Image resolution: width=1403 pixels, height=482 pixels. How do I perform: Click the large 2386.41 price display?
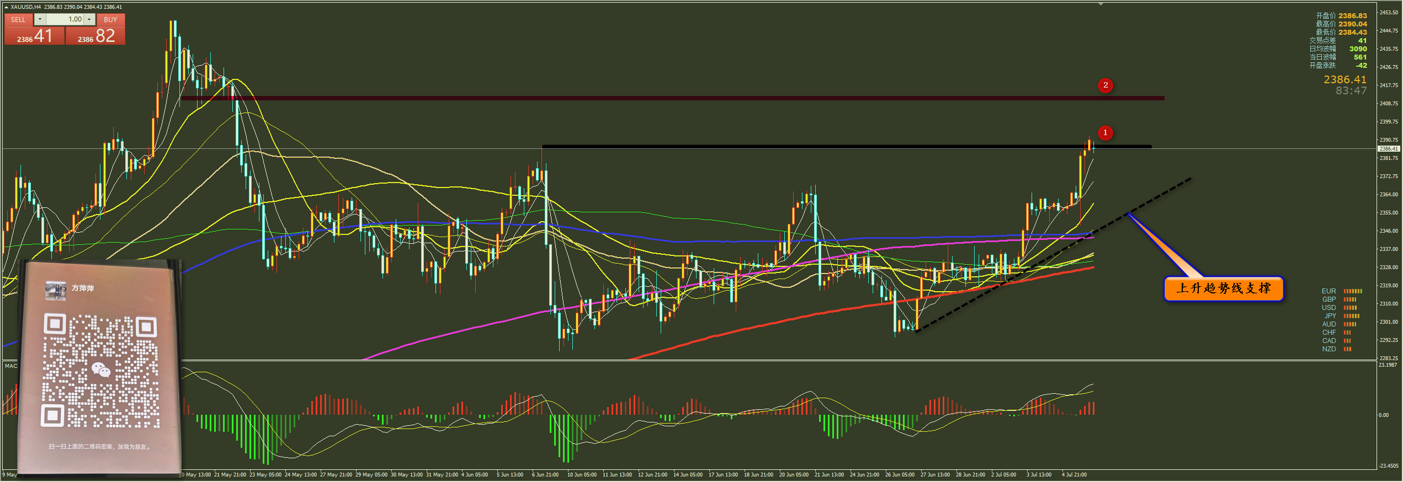click(x=1345, y=80)
